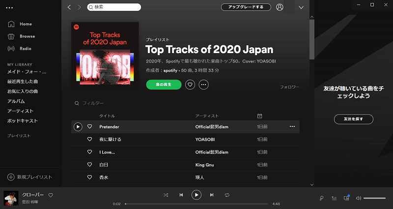393x209 pixels.
Task: Go forward with the right arrow
Action: 80,7
